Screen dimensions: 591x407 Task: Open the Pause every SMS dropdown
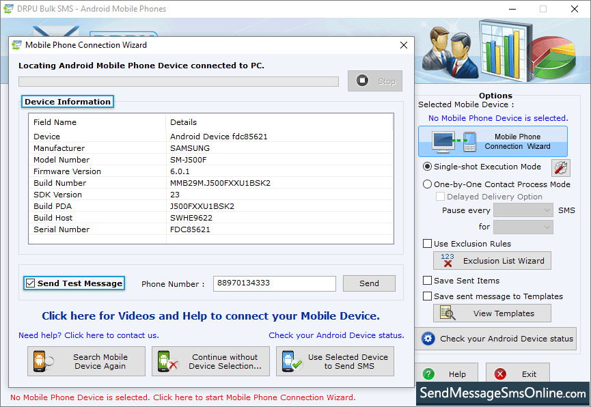coord(523,210)
